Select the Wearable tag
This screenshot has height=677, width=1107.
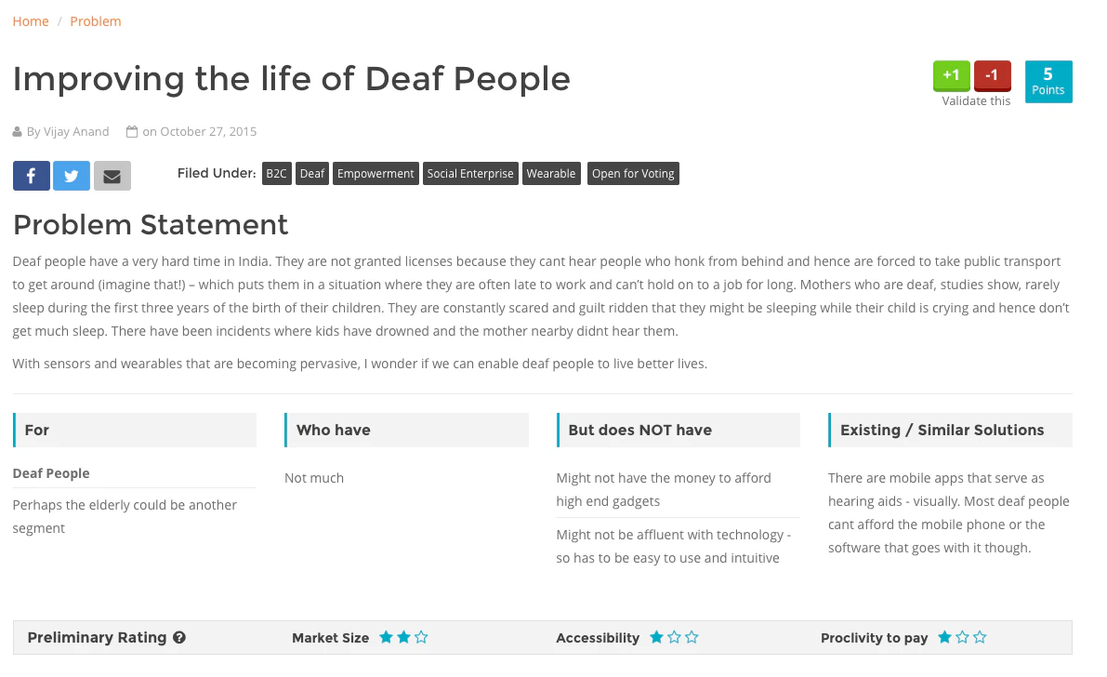point(551,173)
